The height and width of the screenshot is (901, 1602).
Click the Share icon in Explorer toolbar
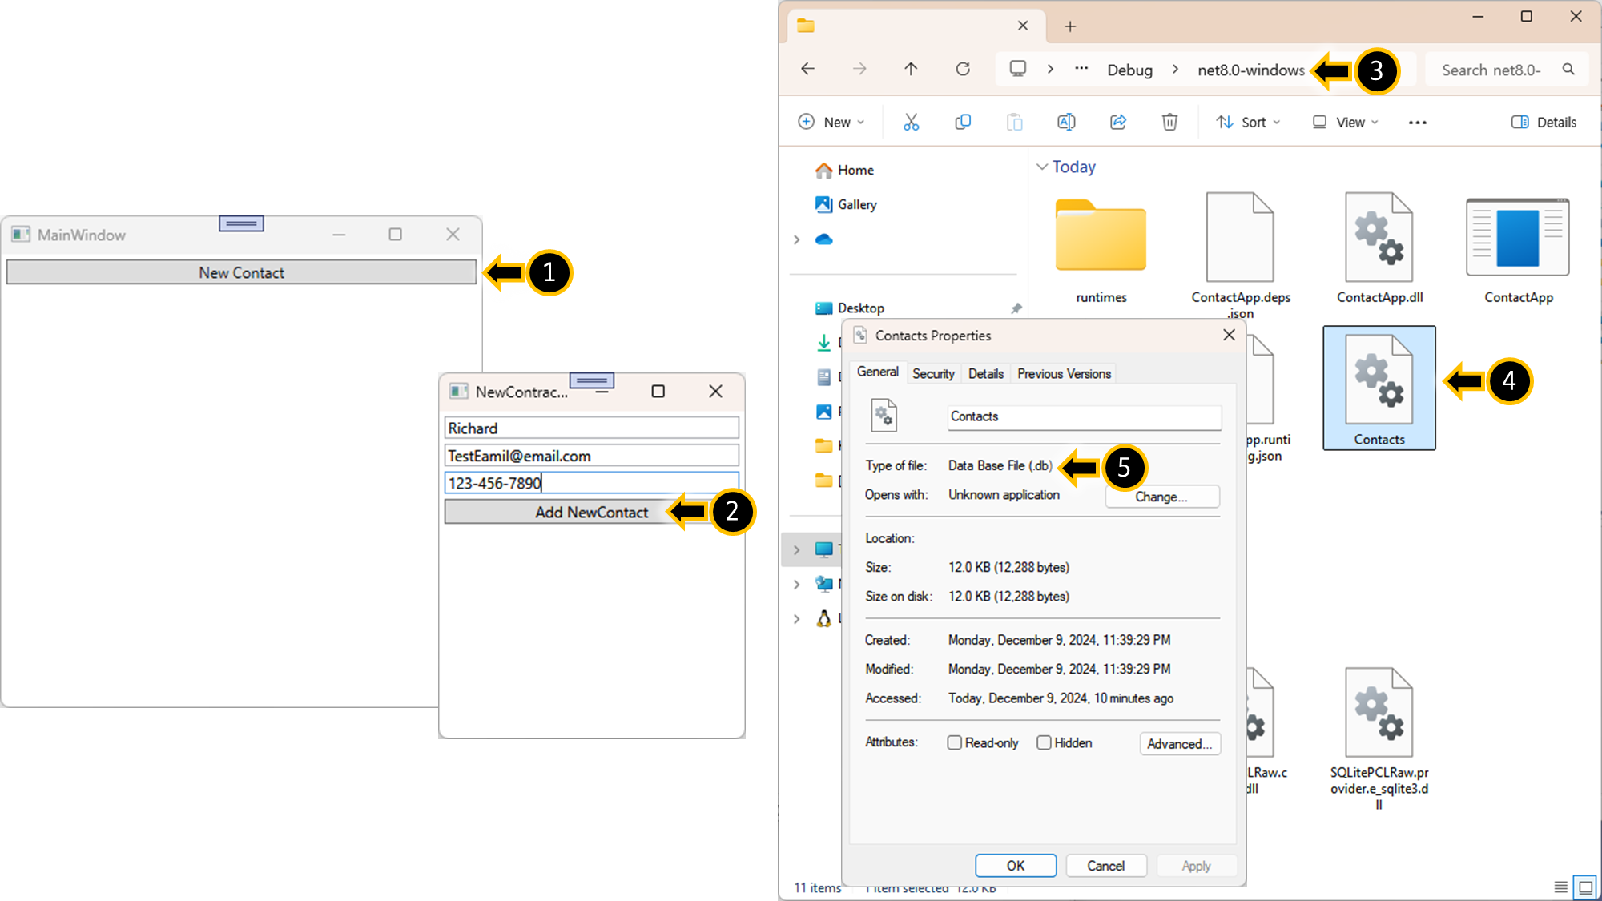[x=1118, y=122]
